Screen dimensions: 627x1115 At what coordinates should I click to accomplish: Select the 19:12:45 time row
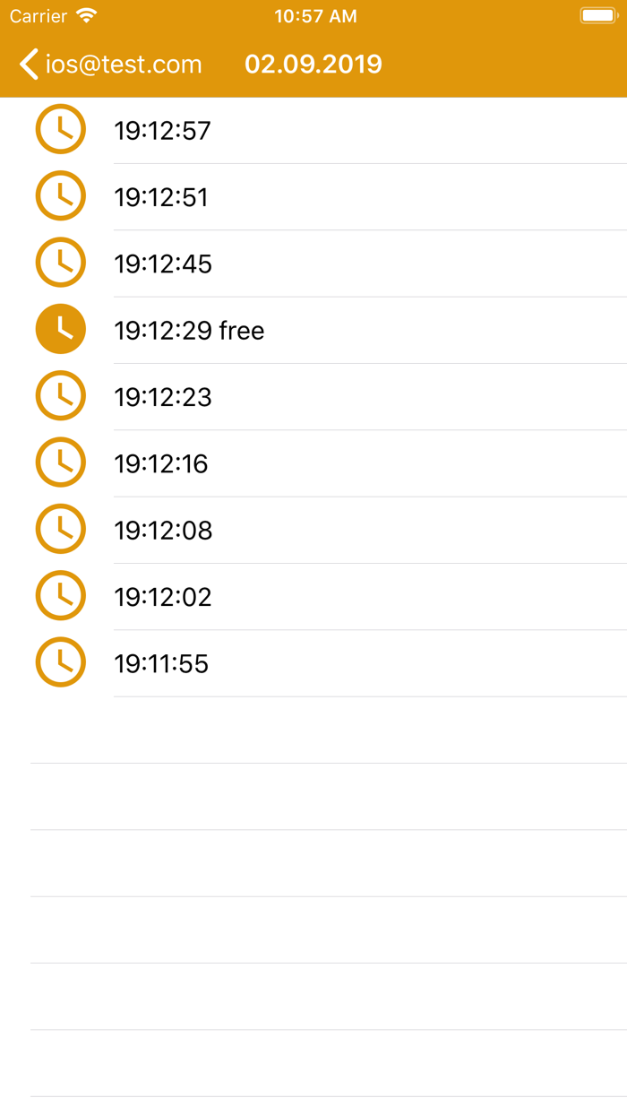point(163,264)
